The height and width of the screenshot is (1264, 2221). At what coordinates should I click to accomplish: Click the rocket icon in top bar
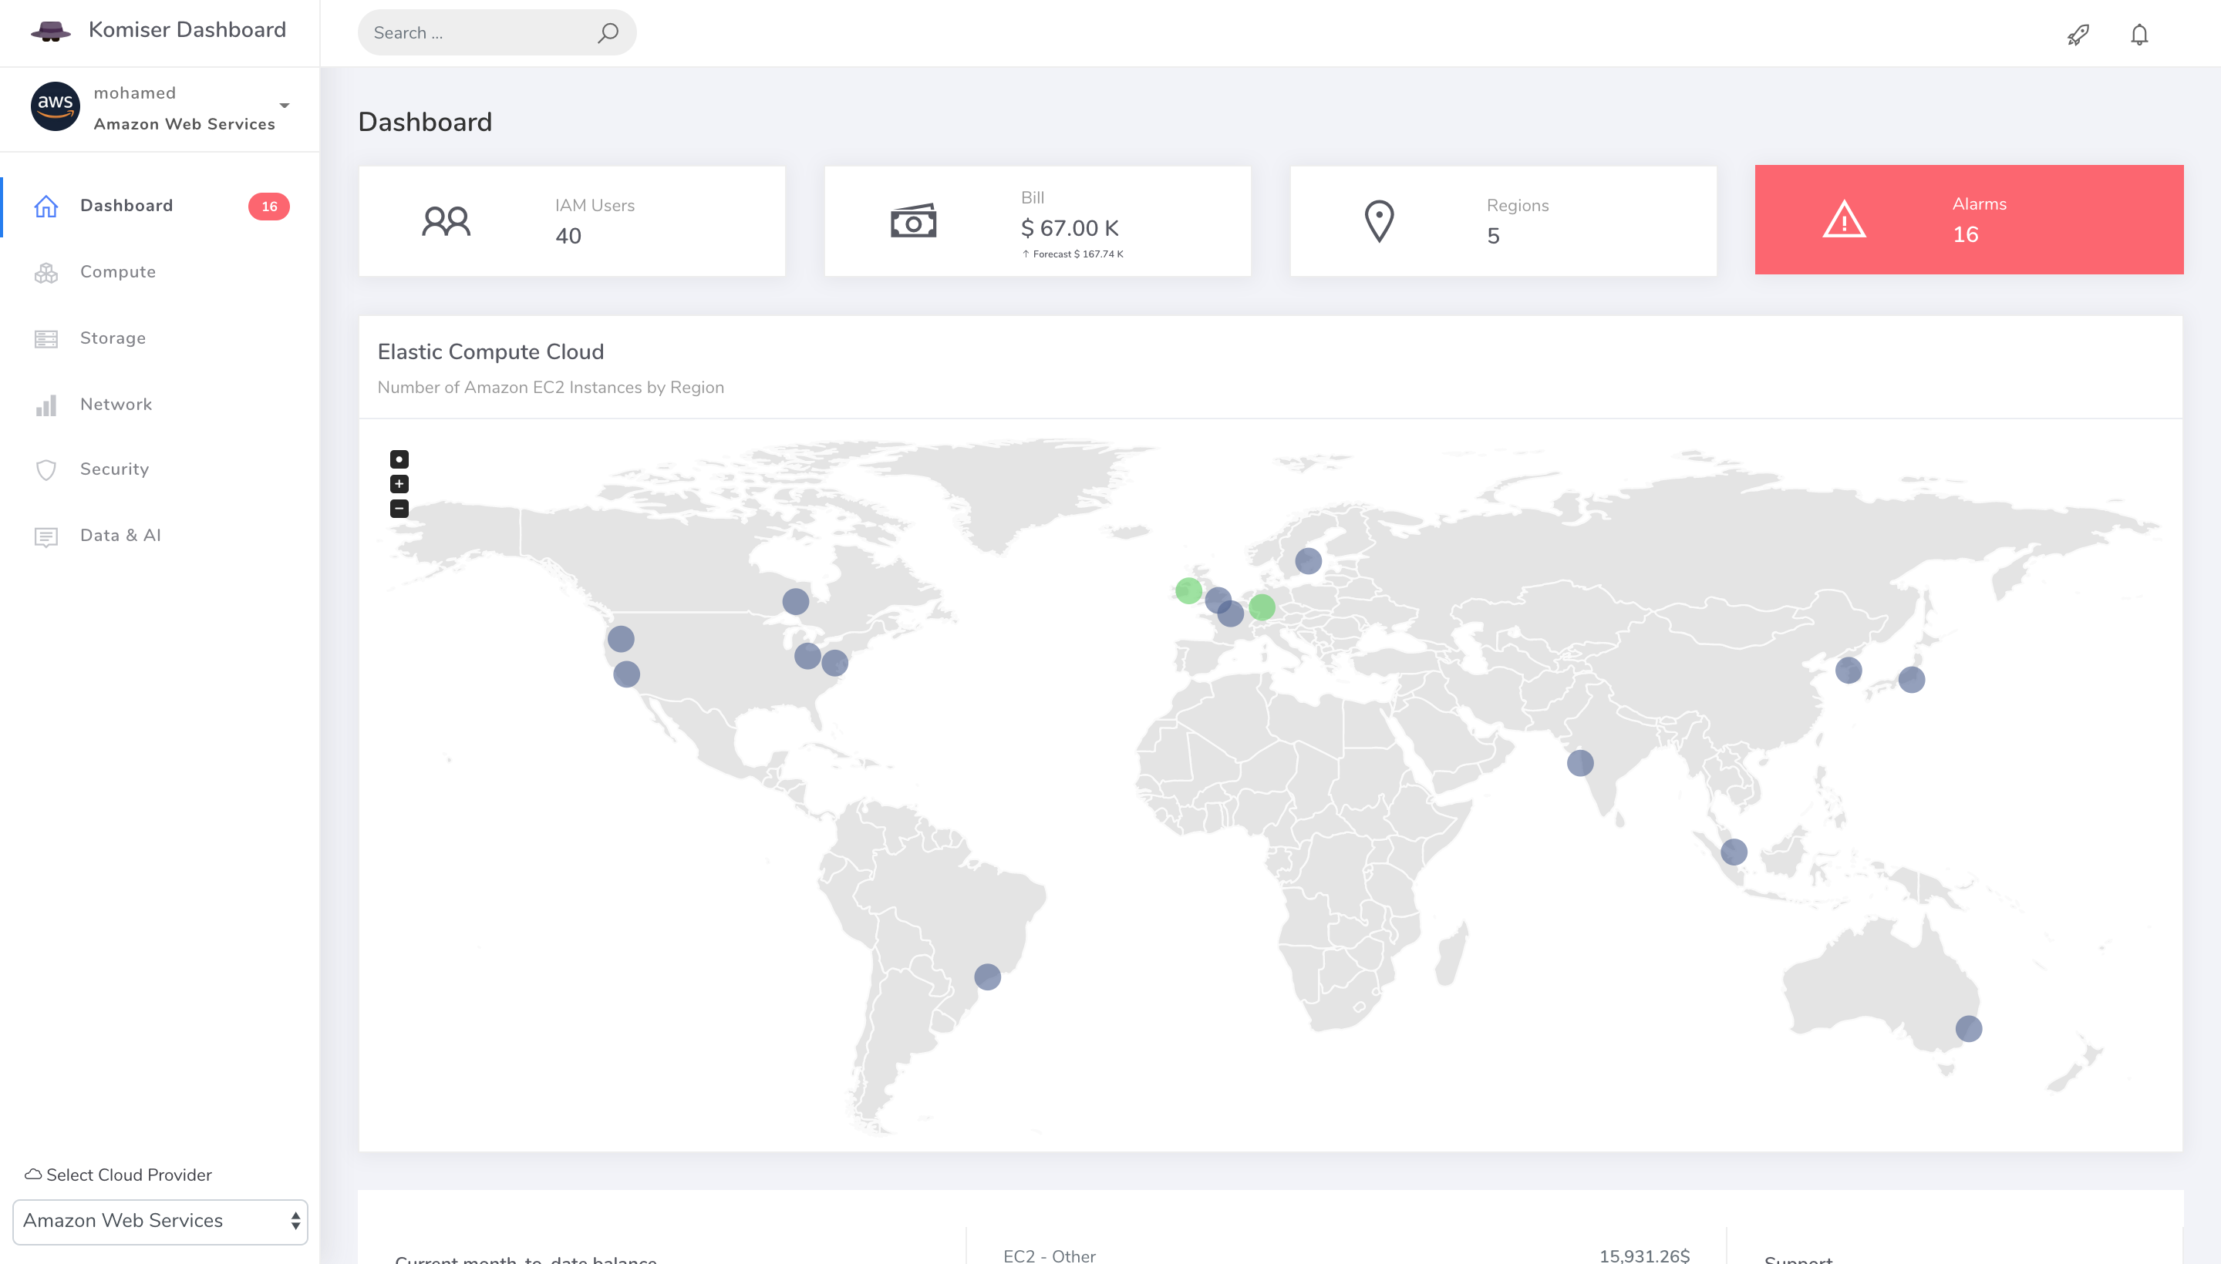click(2078, 35)
